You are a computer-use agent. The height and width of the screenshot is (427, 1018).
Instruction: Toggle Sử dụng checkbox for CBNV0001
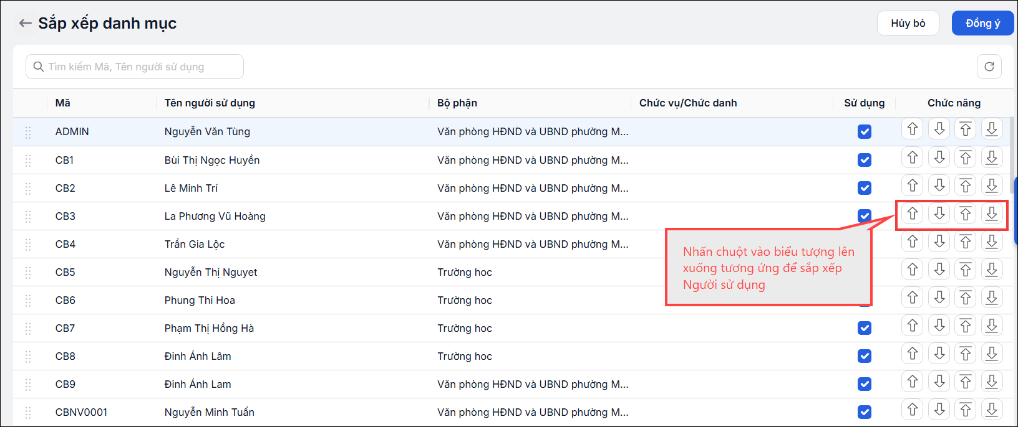(865, 412)
